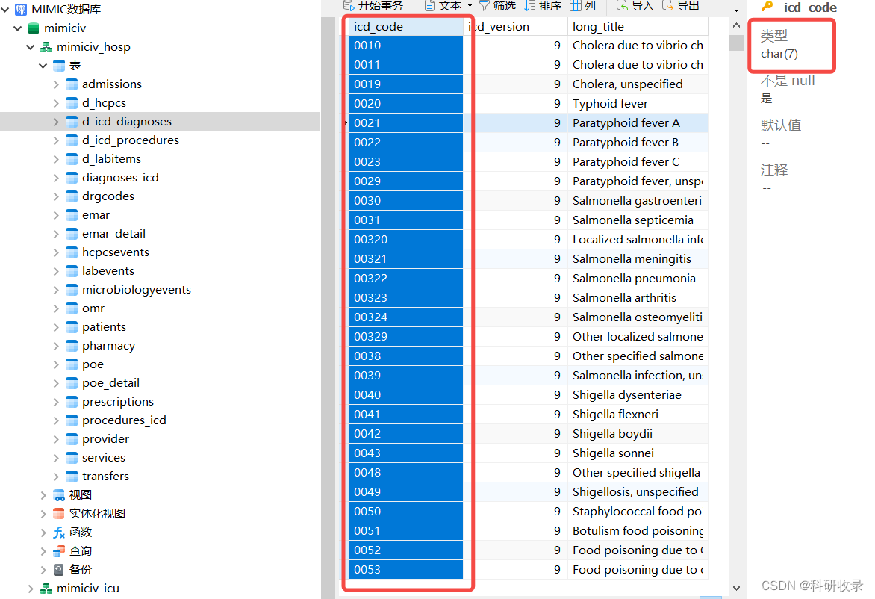875x599 pixels.
Task: Select the poe_detail table
Action: coord(110,383)
